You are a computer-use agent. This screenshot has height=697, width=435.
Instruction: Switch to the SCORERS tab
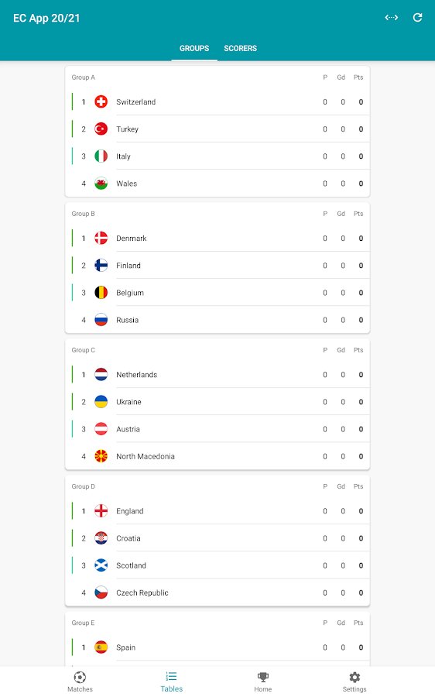[241, 48]
